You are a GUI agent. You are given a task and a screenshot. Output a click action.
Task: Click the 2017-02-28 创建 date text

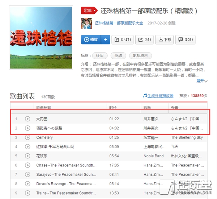162,23
